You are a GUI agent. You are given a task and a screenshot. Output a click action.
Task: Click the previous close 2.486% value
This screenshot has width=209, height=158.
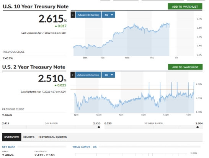(7, 115)
